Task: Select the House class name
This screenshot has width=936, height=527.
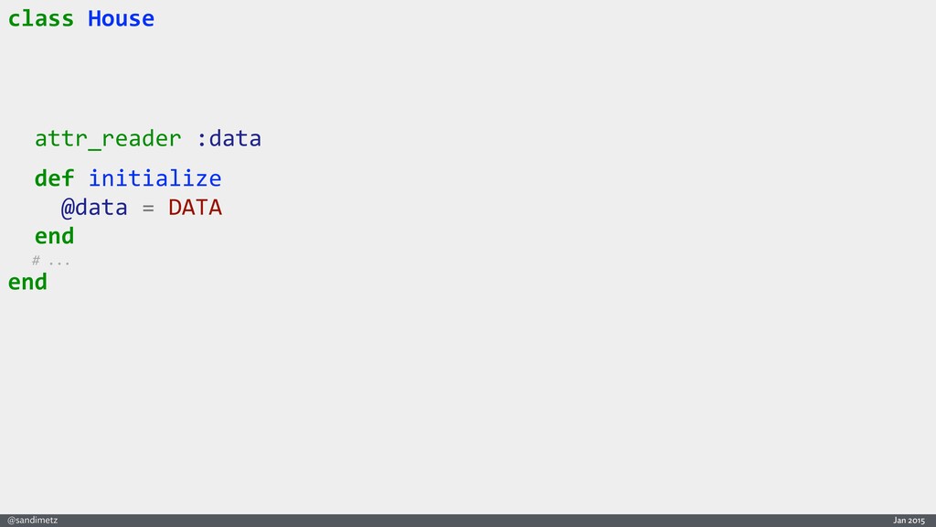Action: (121, 18)
